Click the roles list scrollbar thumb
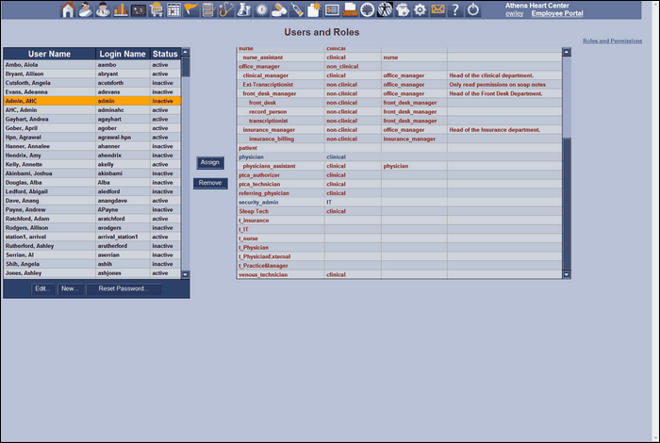Viewport: 660px width, 443px height. 567,204
